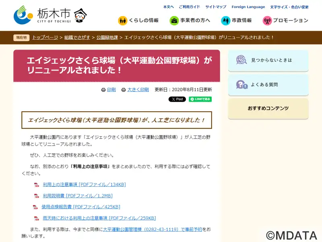Click 大平運動公園管理棟 reservation link
This screenshot has width=322, height=242.
tap(153, 229)
